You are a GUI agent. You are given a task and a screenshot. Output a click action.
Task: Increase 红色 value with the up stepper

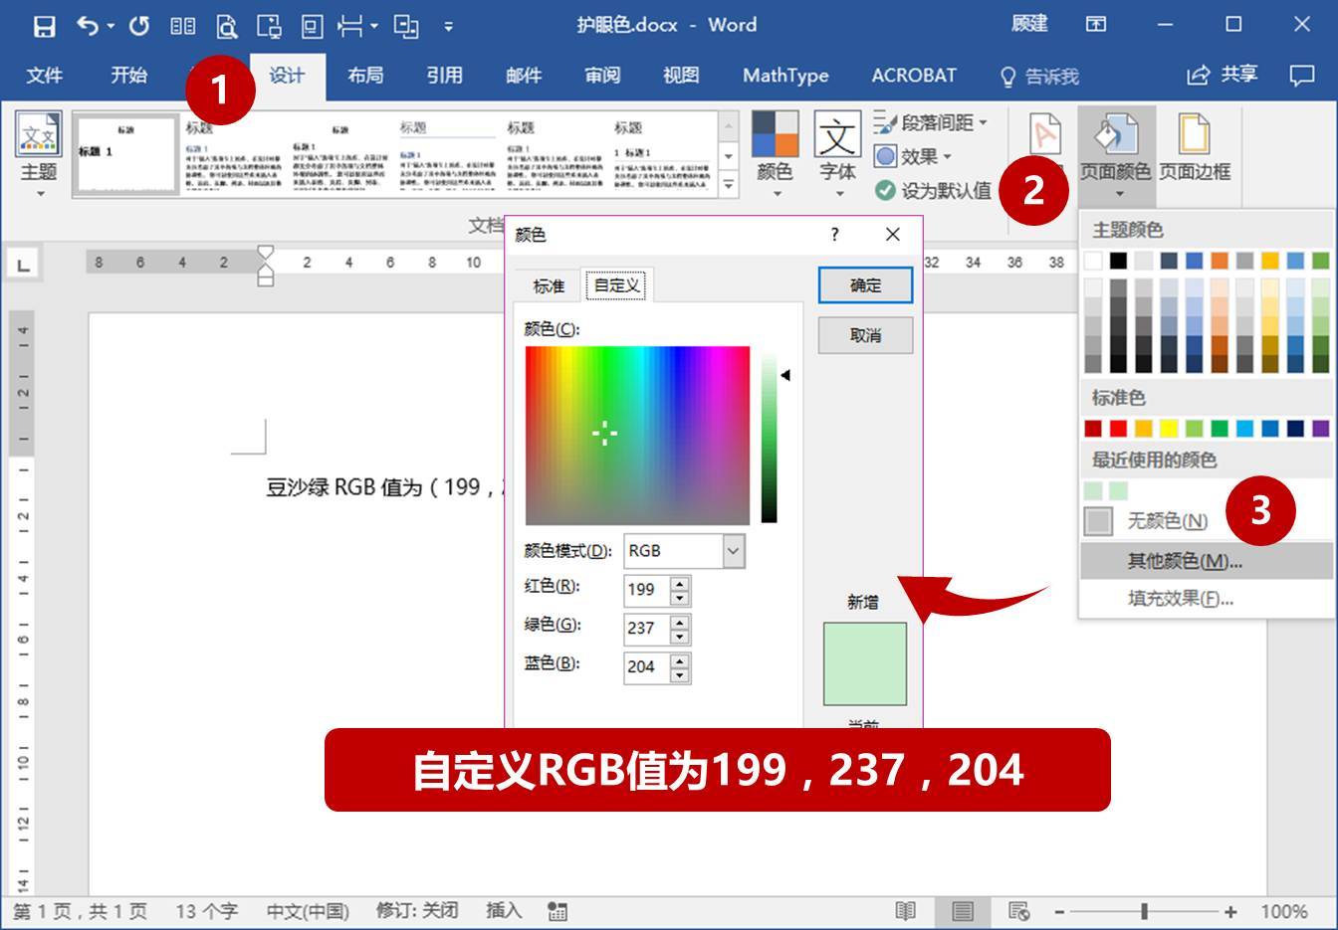[x=680, y=583]
